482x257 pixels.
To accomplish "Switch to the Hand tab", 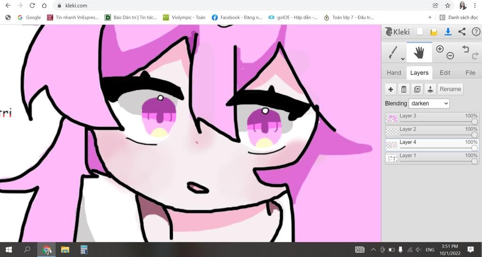I will click(x=394, y=73).
